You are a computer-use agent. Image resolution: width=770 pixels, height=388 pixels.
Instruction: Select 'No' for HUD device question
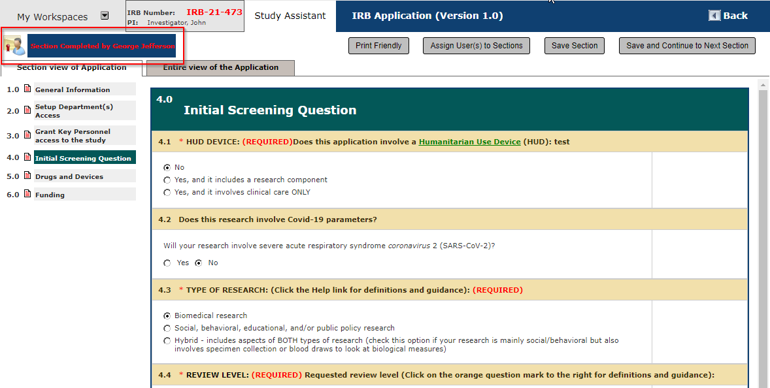[x=167, y=167]
